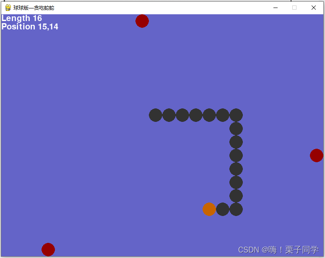This screenshot has height=258, width=325.
Task: Close the snake game window
Action: click(314, 8)
